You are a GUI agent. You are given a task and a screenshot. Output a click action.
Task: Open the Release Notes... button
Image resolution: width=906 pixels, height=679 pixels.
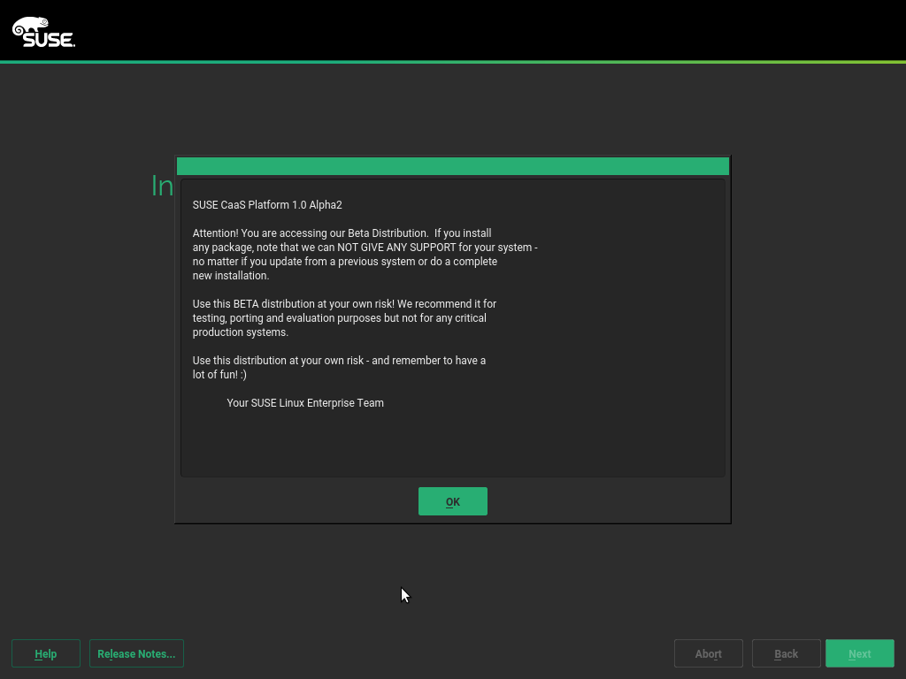136,653
